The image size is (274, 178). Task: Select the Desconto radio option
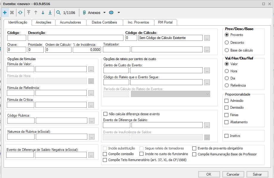(x=227, y=43)
